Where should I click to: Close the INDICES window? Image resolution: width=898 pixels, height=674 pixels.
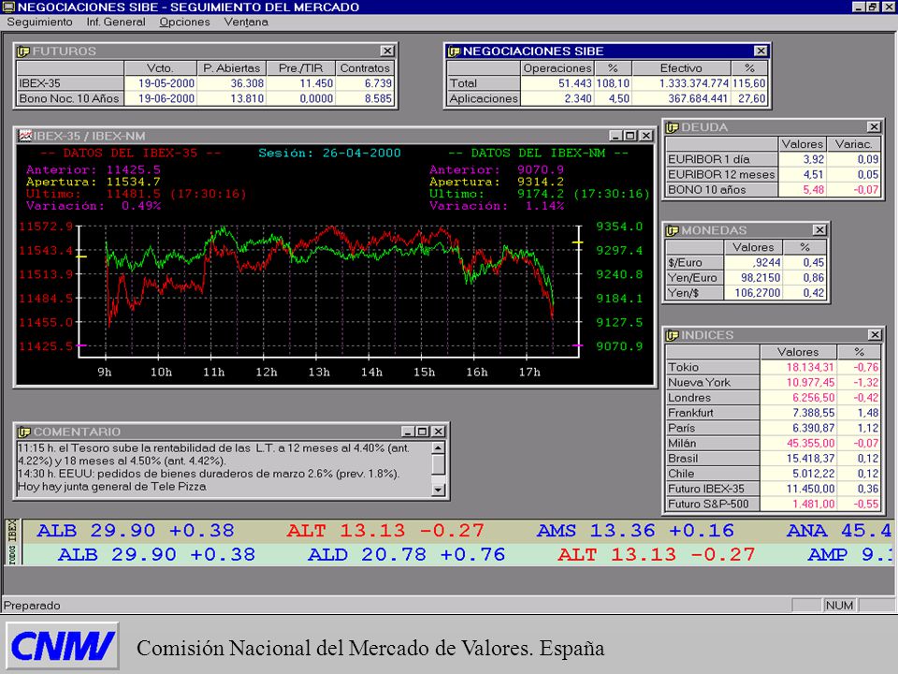click(x=875, y=335)
